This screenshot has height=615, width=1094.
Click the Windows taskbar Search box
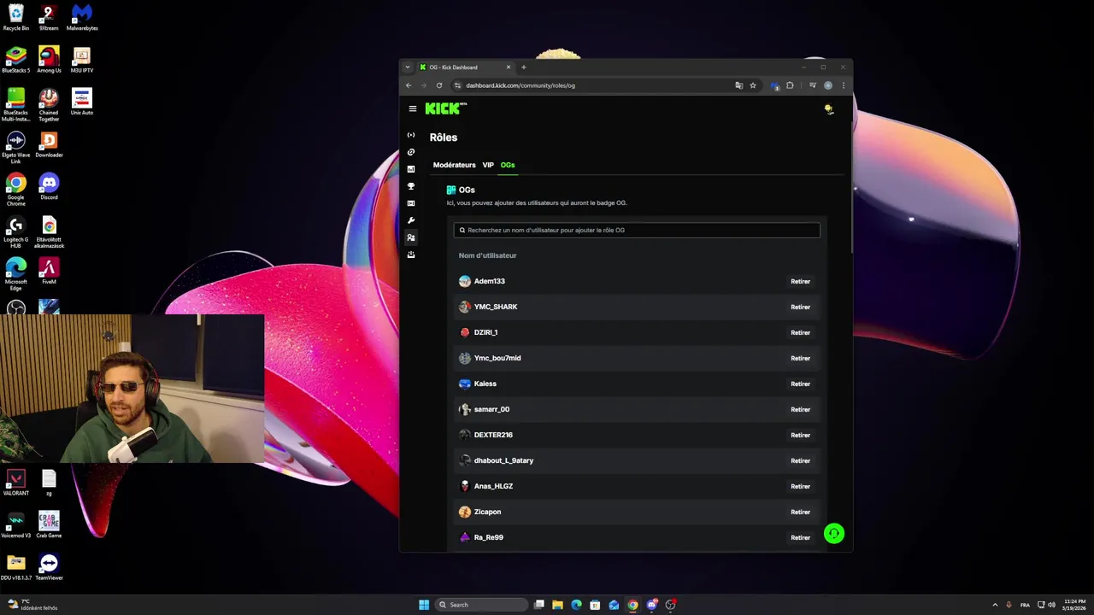tap(481, 605)
